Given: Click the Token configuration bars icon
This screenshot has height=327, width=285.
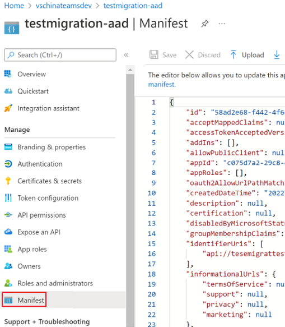Looking at the screenshot, I should tap(8, 198).
